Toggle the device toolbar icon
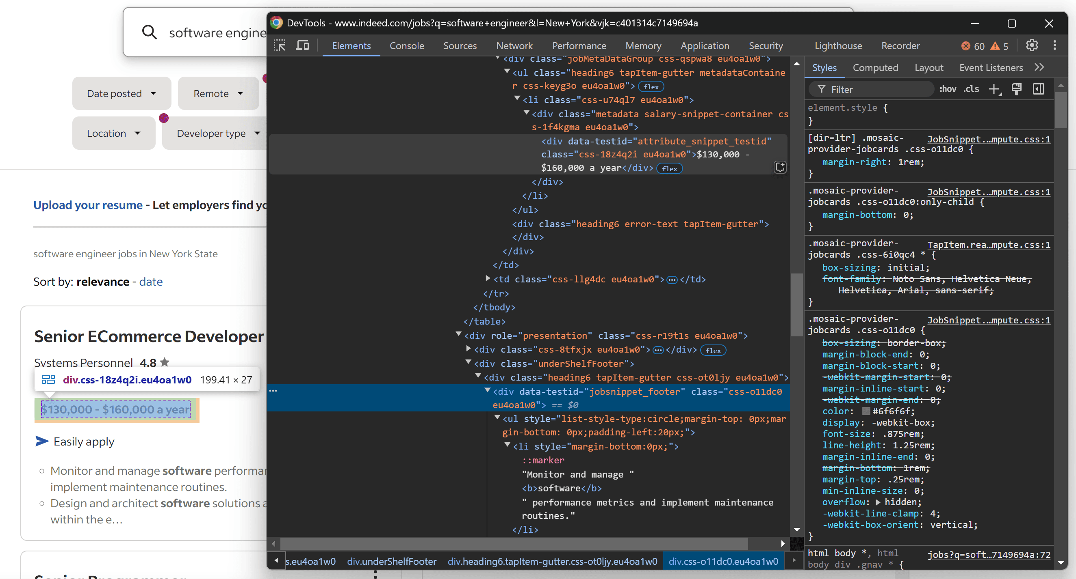The width and height of the screenshot is (1076, 579). pos(302,45)
